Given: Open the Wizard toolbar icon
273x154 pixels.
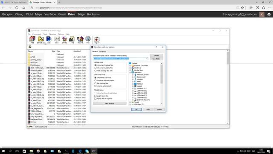Looking at the screenshot, I should point(80,40).
